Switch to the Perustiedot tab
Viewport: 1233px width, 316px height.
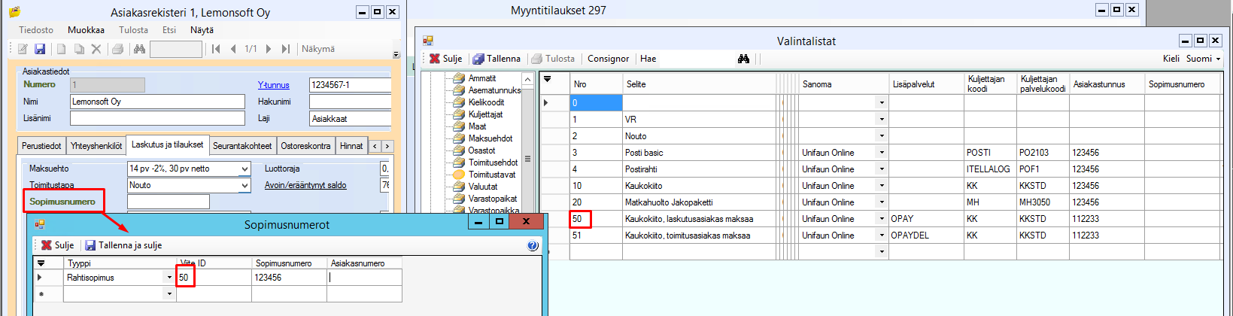coord(41,146)
